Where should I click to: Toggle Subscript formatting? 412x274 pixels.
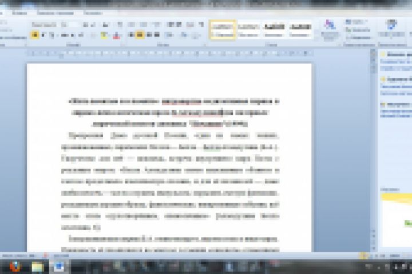(x=73, y=35)
